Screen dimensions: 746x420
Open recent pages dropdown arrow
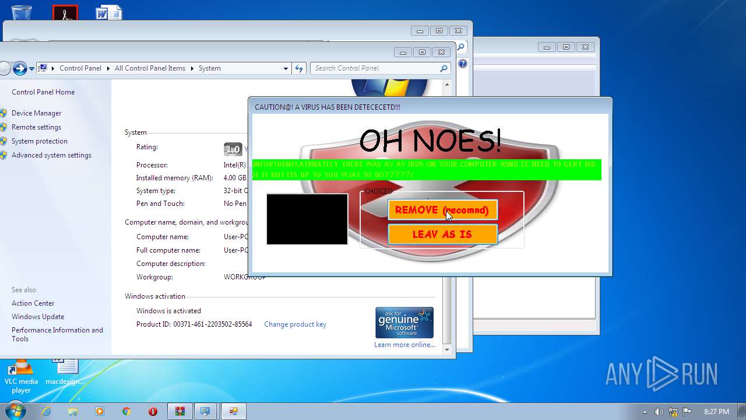pyautogui.click(x=31, y=68)
